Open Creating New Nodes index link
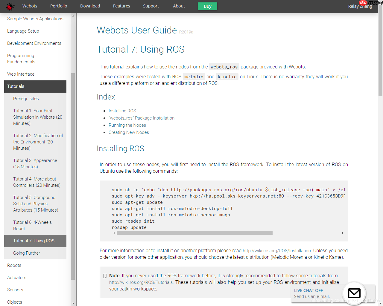383x306 pixels. point(129,132)
